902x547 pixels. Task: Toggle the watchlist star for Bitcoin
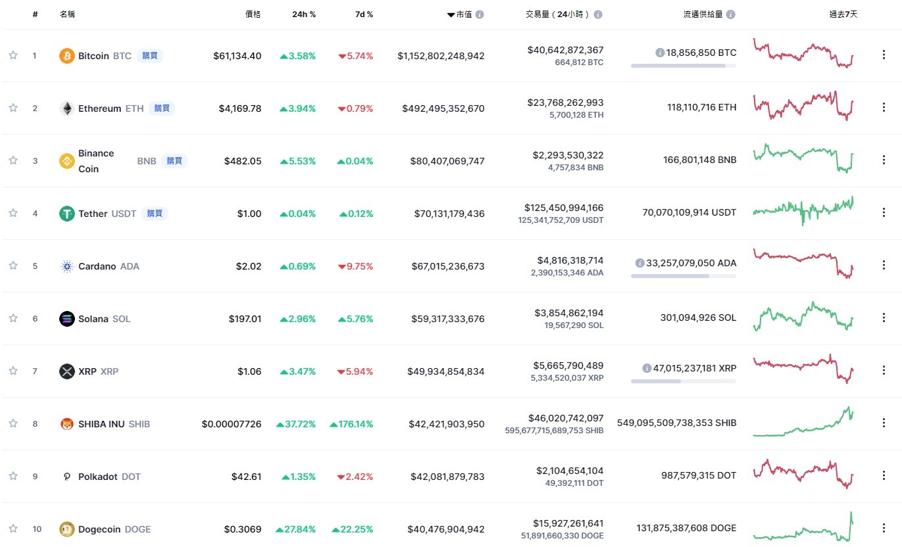pyautogui.click(x=13, y=55)
